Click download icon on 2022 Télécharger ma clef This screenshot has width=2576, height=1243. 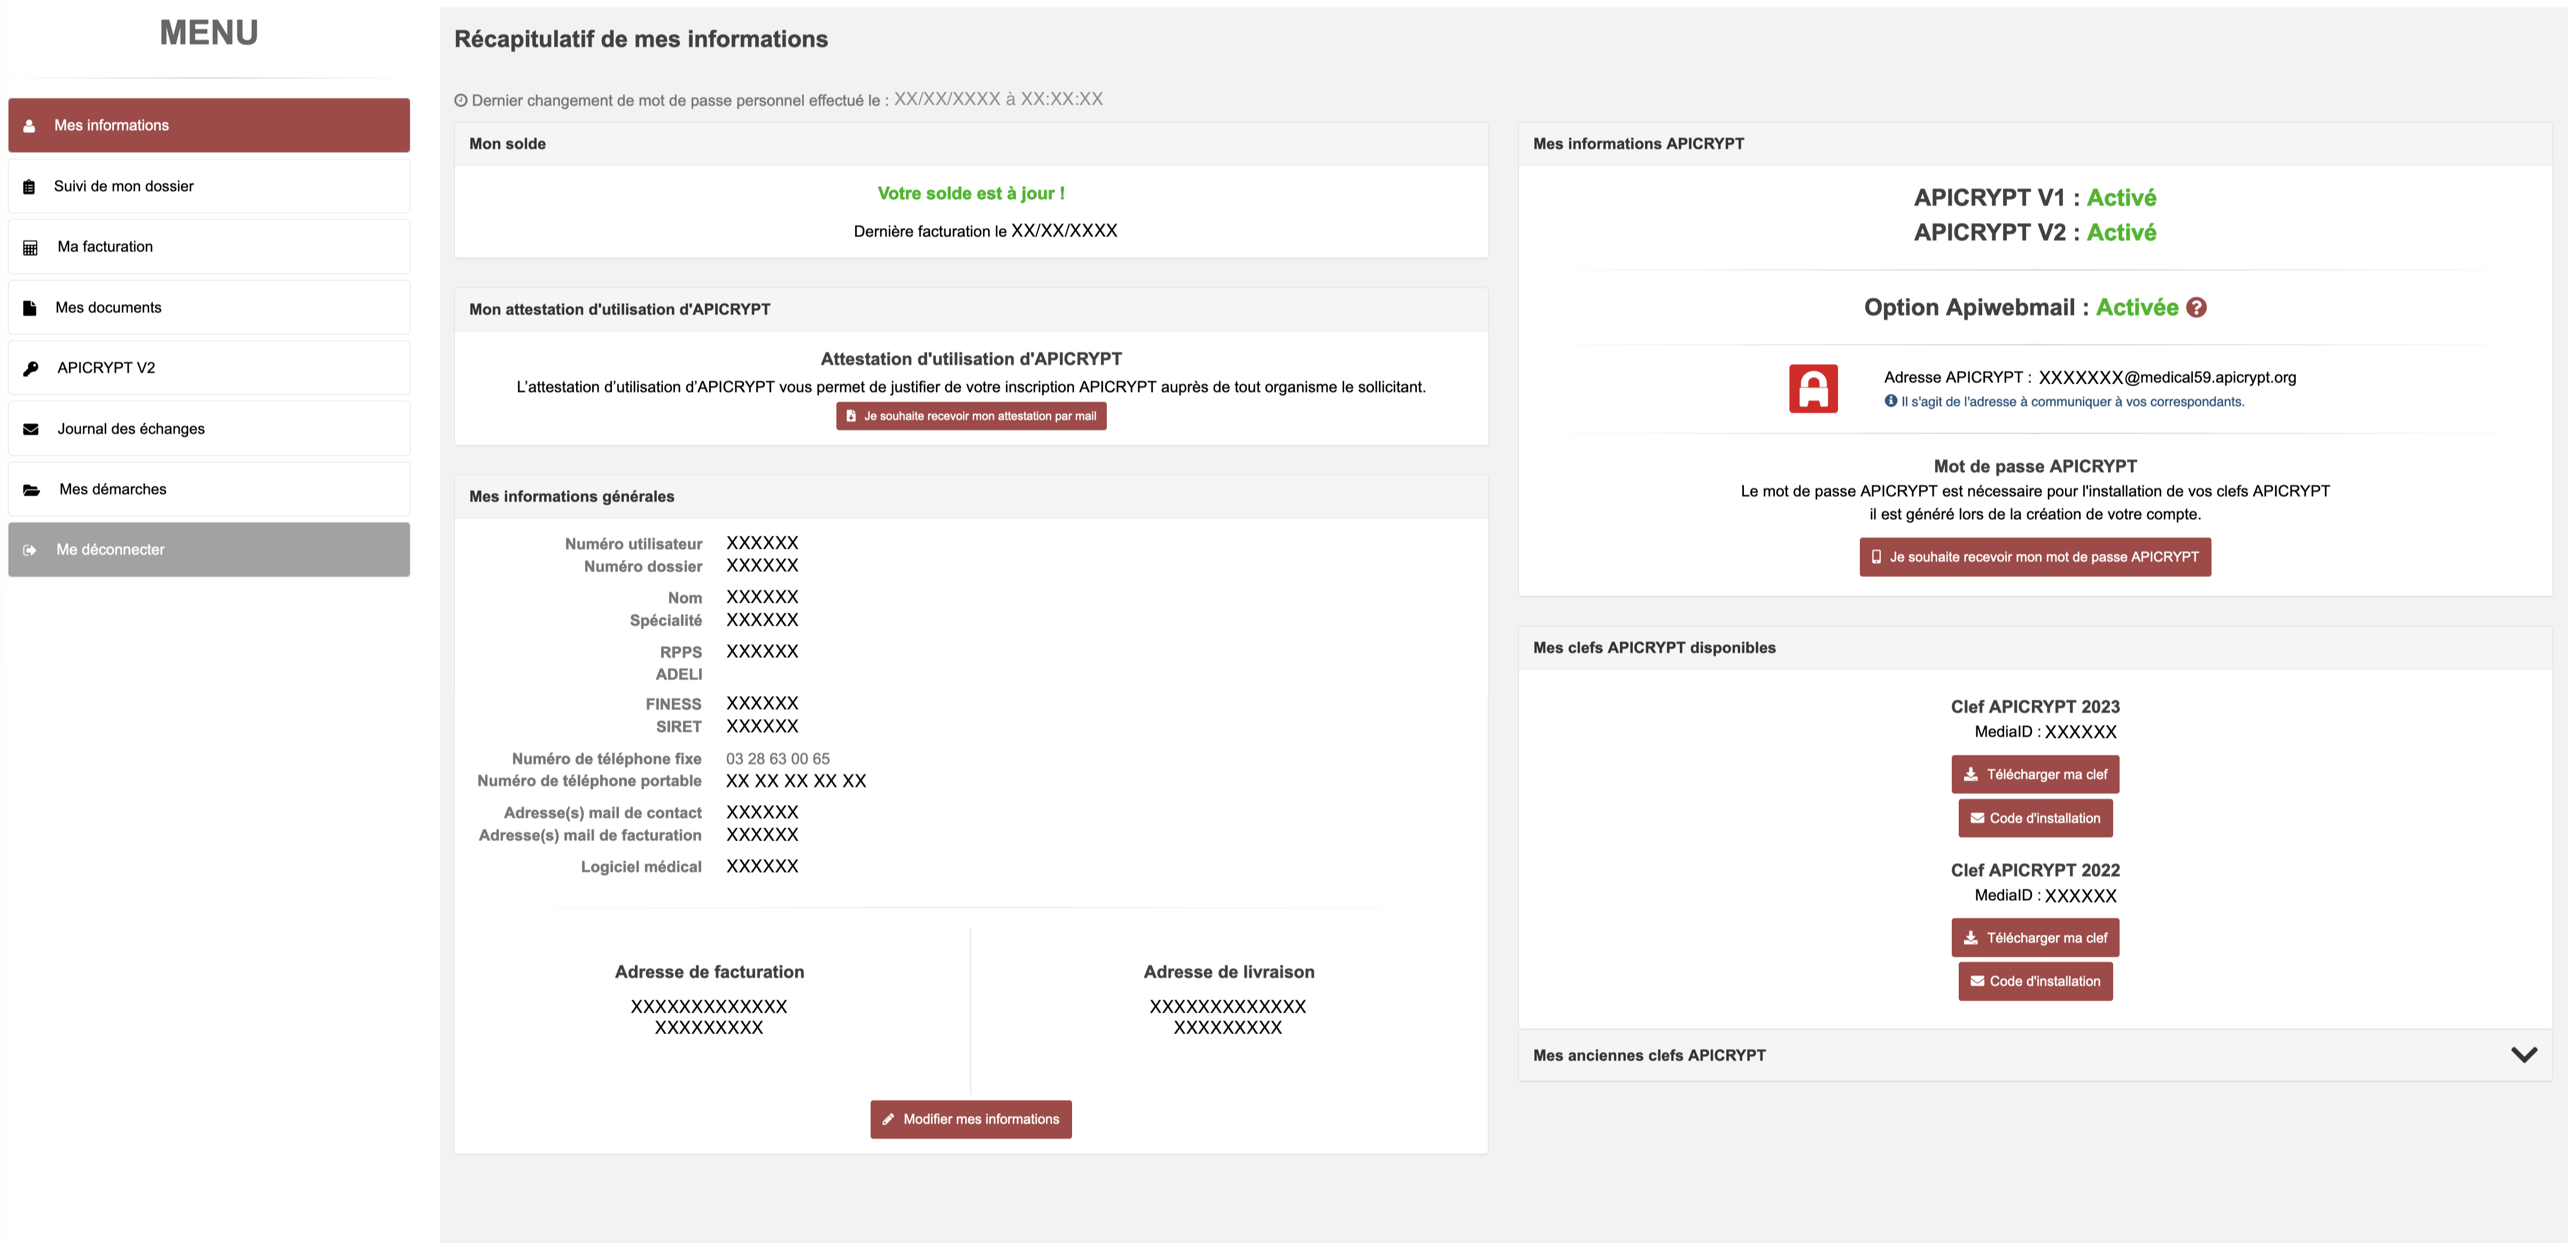1970,938
